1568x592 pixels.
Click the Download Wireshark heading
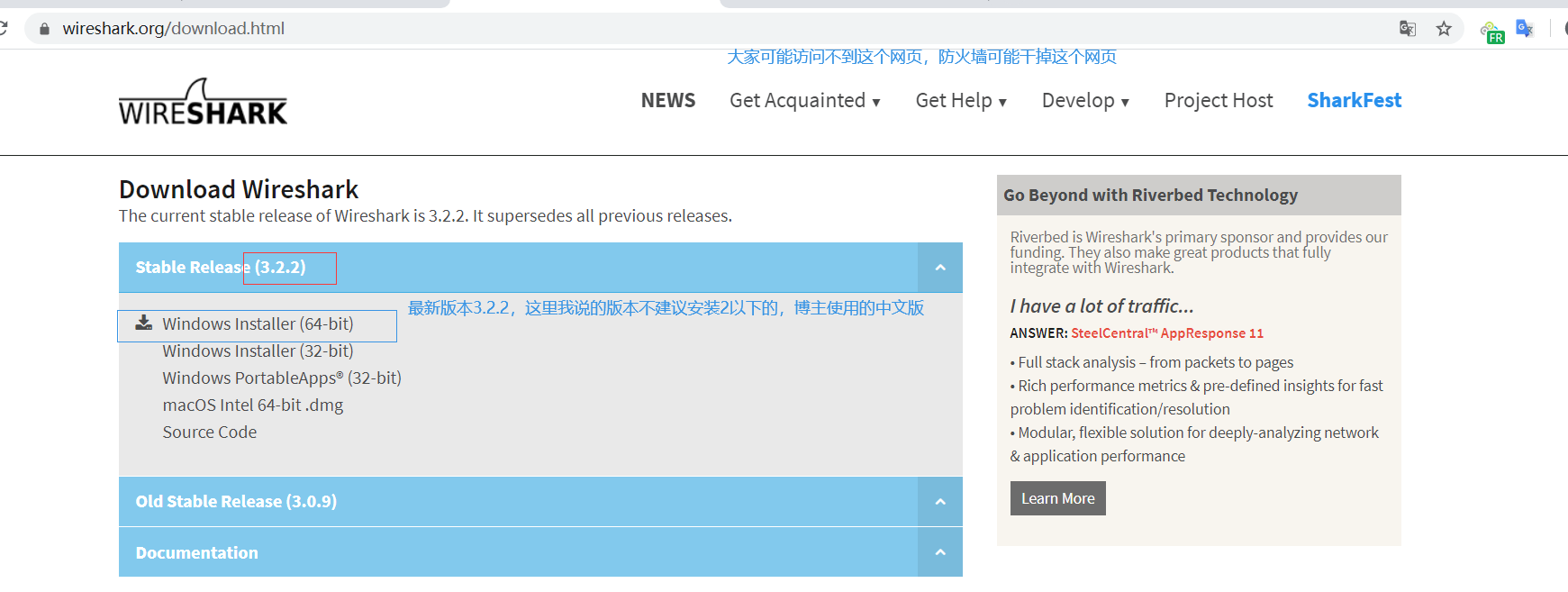[239, 189]
